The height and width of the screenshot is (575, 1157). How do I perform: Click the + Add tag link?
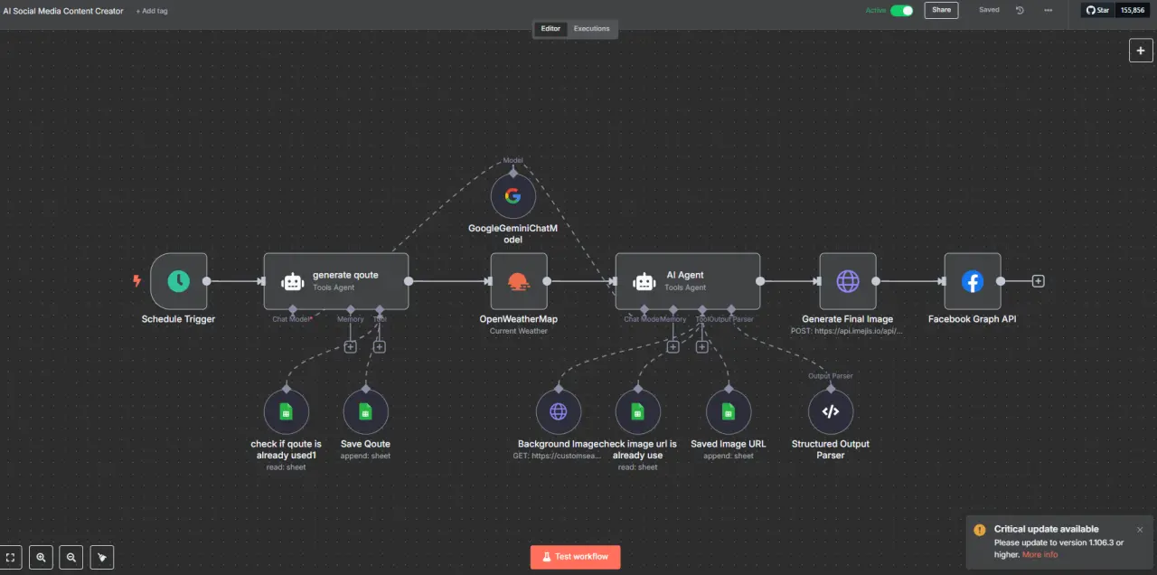152,11
